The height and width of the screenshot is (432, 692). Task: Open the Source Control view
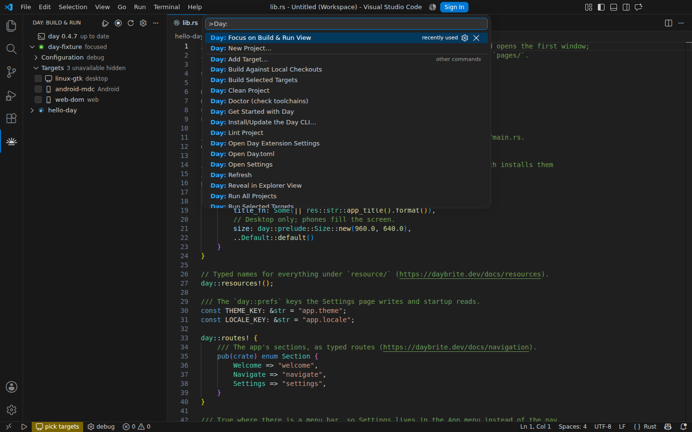pyautogui.click(x=12, y=72)
